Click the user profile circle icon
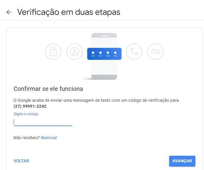 (74, 51)
